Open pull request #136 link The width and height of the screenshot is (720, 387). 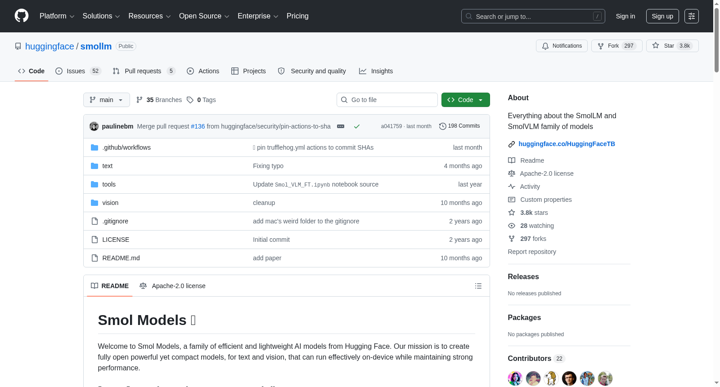point(198,126)
